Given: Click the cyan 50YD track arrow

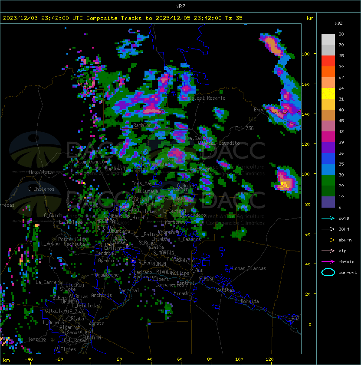Looking at the screenshot, I should (328, 218).
